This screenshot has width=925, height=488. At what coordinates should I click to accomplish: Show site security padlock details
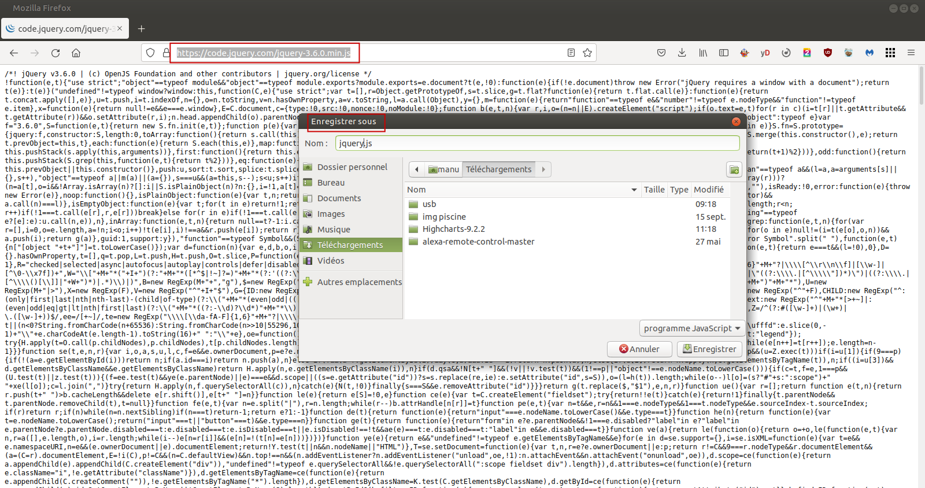coord(166,53)
